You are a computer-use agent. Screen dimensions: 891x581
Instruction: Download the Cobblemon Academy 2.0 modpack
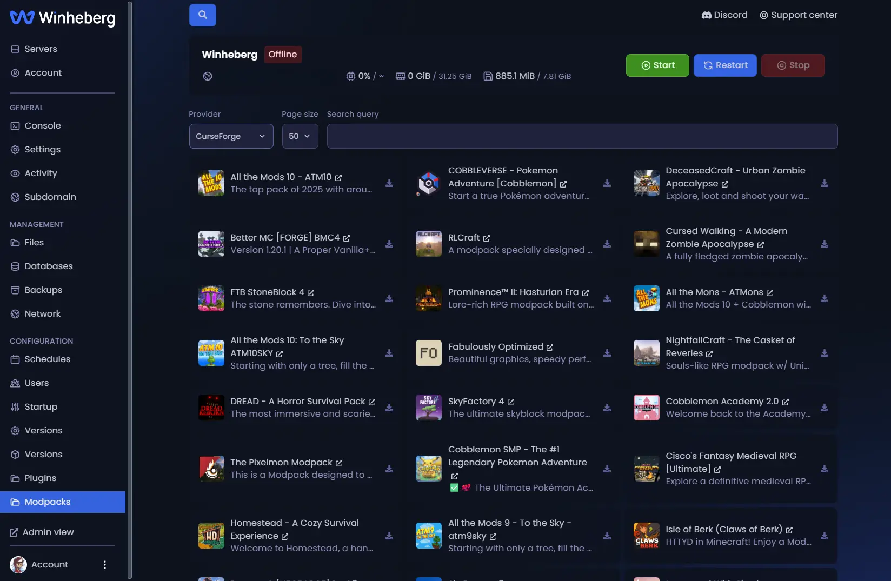[824, 408]
